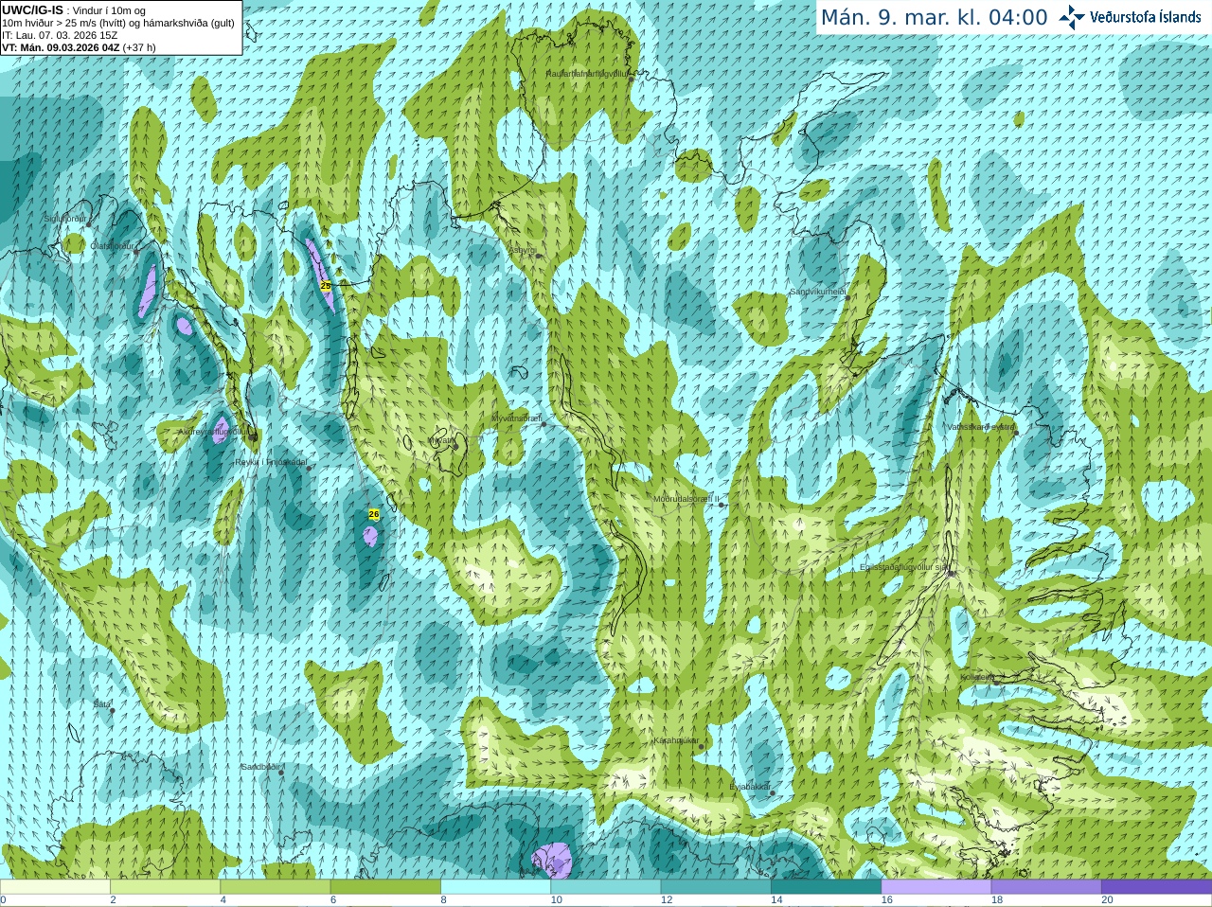Select the Akureyrarflugvöllur station label
The image size is (1212, 907).
click(213, 432)
